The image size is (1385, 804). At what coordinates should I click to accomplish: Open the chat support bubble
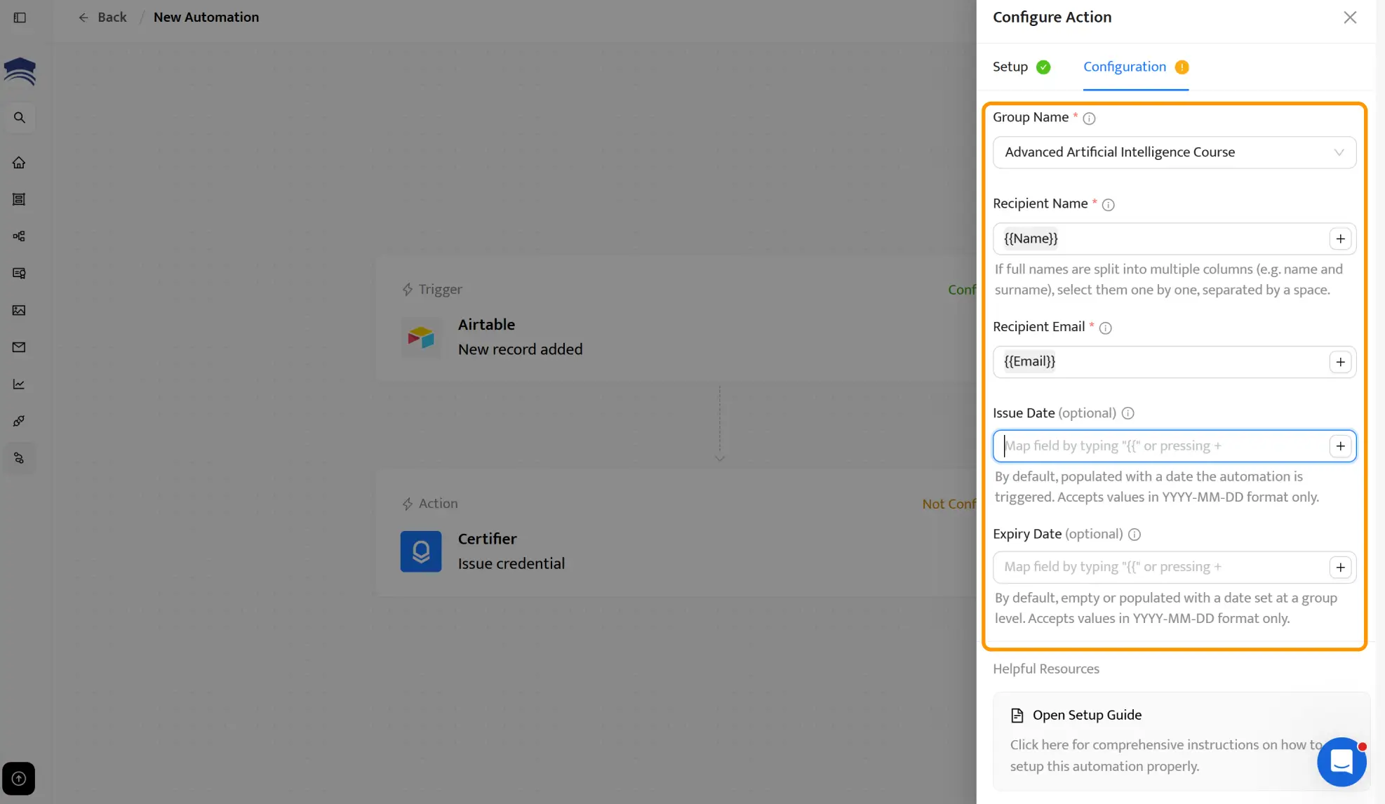coord(1341,761)
